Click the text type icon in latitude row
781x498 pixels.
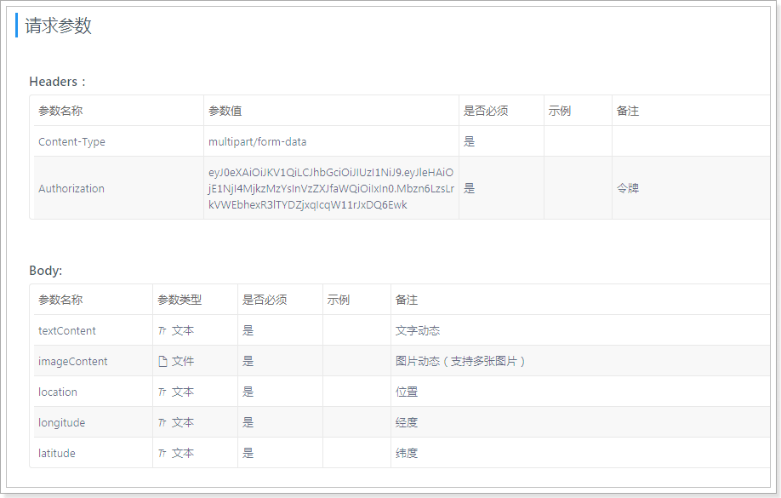[162, 454]
